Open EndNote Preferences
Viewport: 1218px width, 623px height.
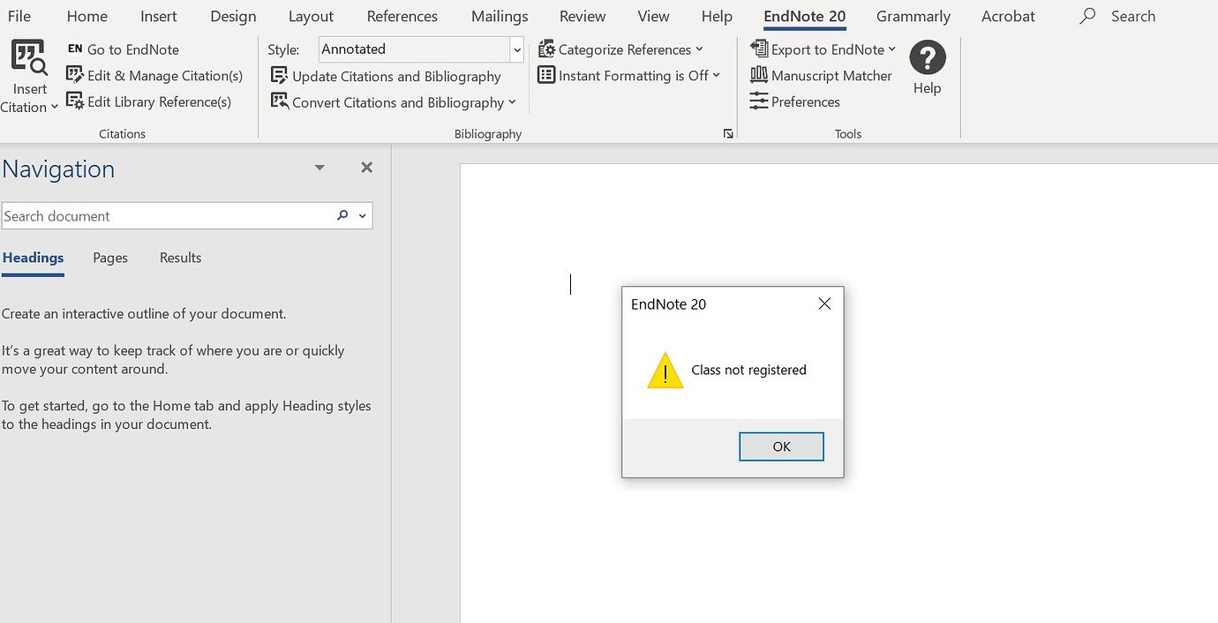click(794, 101)
